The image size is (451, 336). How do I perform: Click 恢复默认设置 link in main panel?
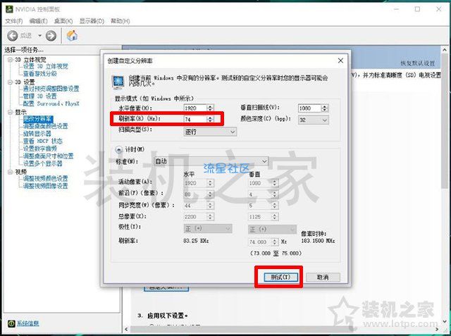click(x=417, y=63)
